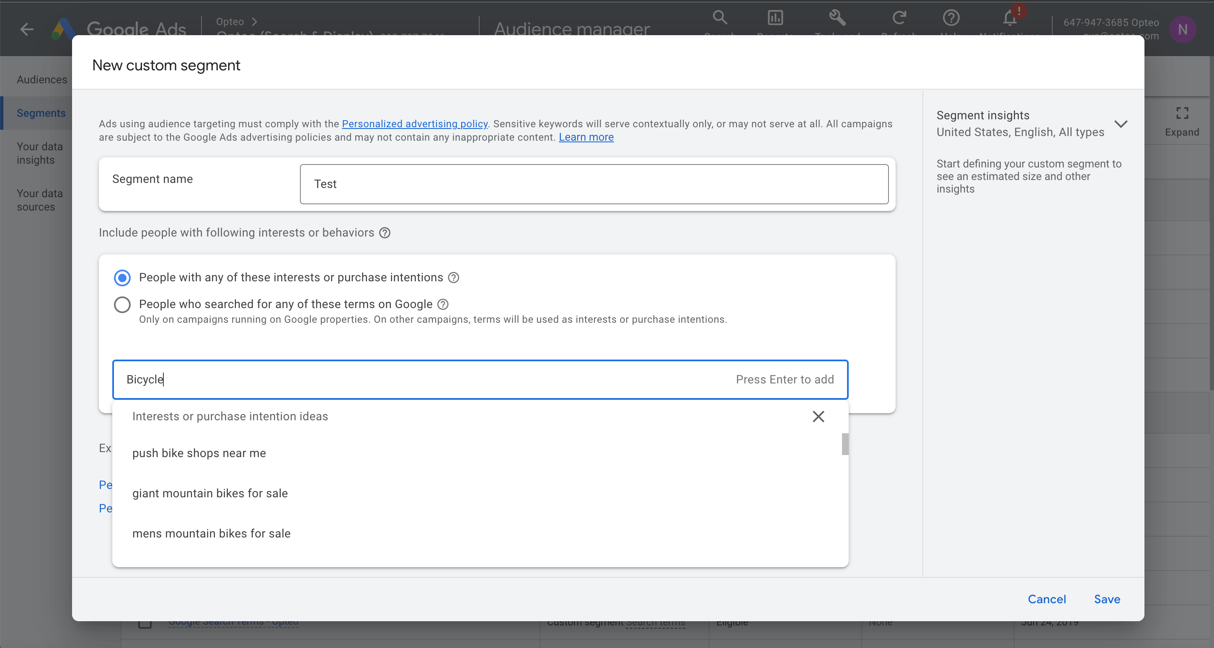This screenshot has width=1214, height=648.
Task: Click the suggestions list scrollbar thumb
Action: point(845,444)
